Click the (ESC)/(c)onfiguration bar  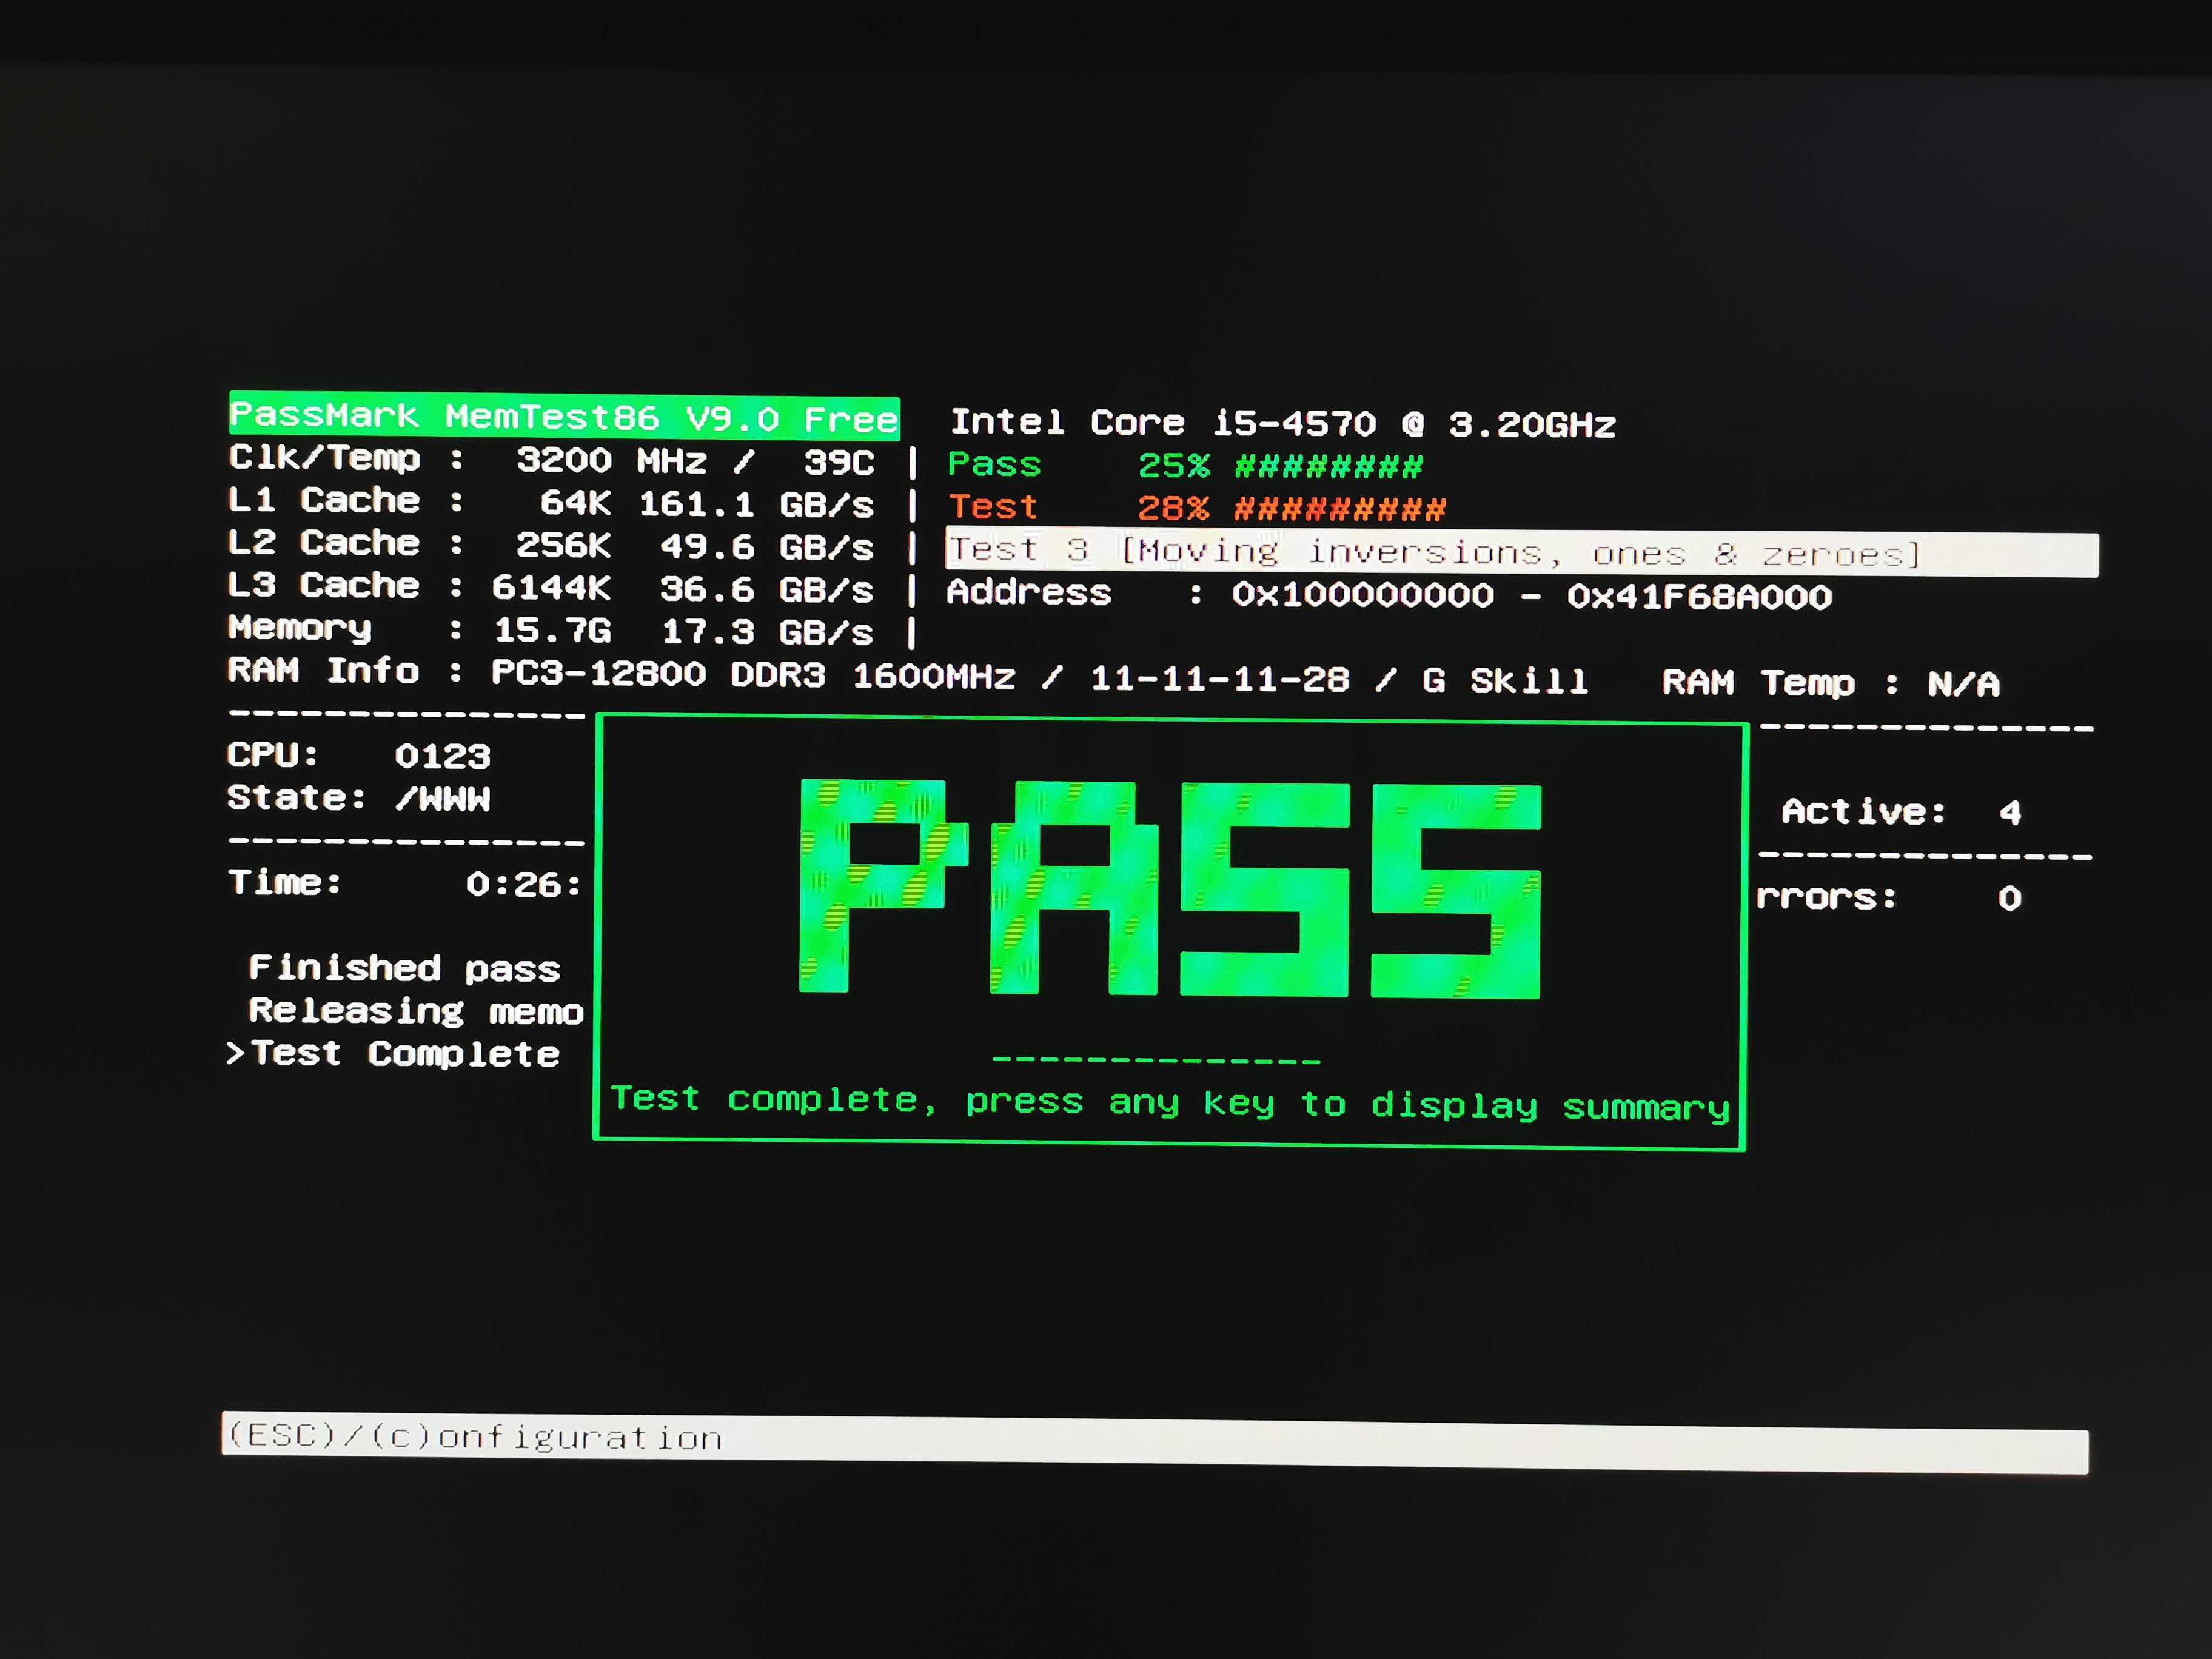click(1155, 1443)
